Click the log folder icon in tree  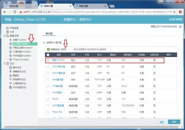(x=8, y=63)
